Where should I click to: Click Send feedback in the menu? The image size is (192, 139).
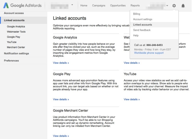click(142, 30)
